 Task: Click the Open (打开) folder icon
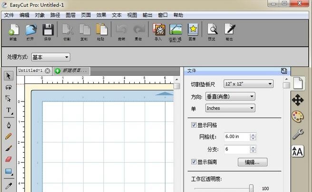(x=30, y=30)
